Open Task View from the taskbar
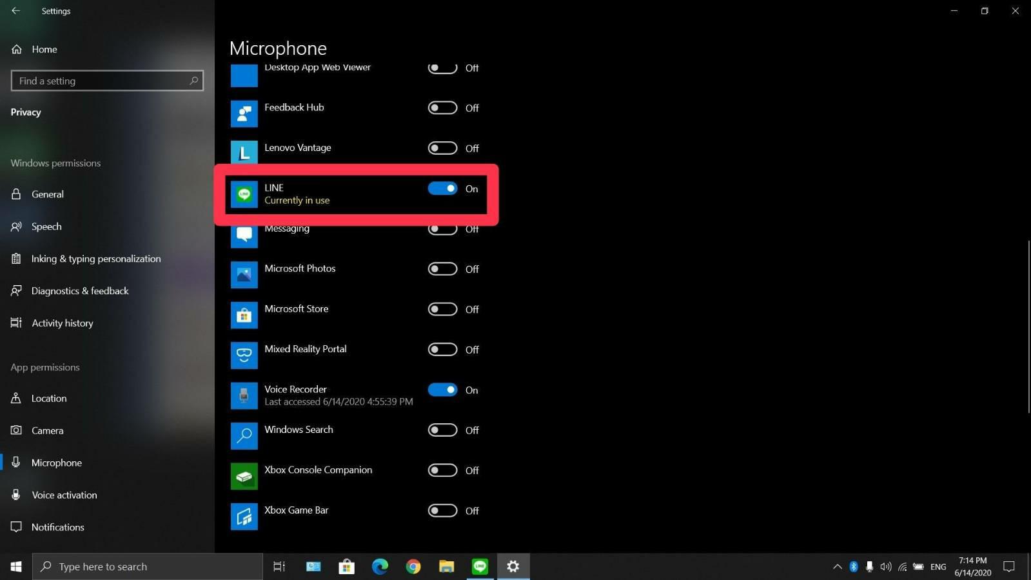The height and width of the screenshot is (580, 1031). (x=279, y=566)
